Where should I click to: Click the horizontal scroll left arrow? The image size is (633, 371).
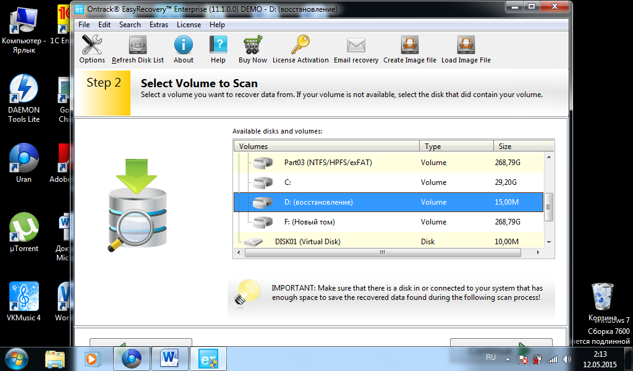(239, 253)
